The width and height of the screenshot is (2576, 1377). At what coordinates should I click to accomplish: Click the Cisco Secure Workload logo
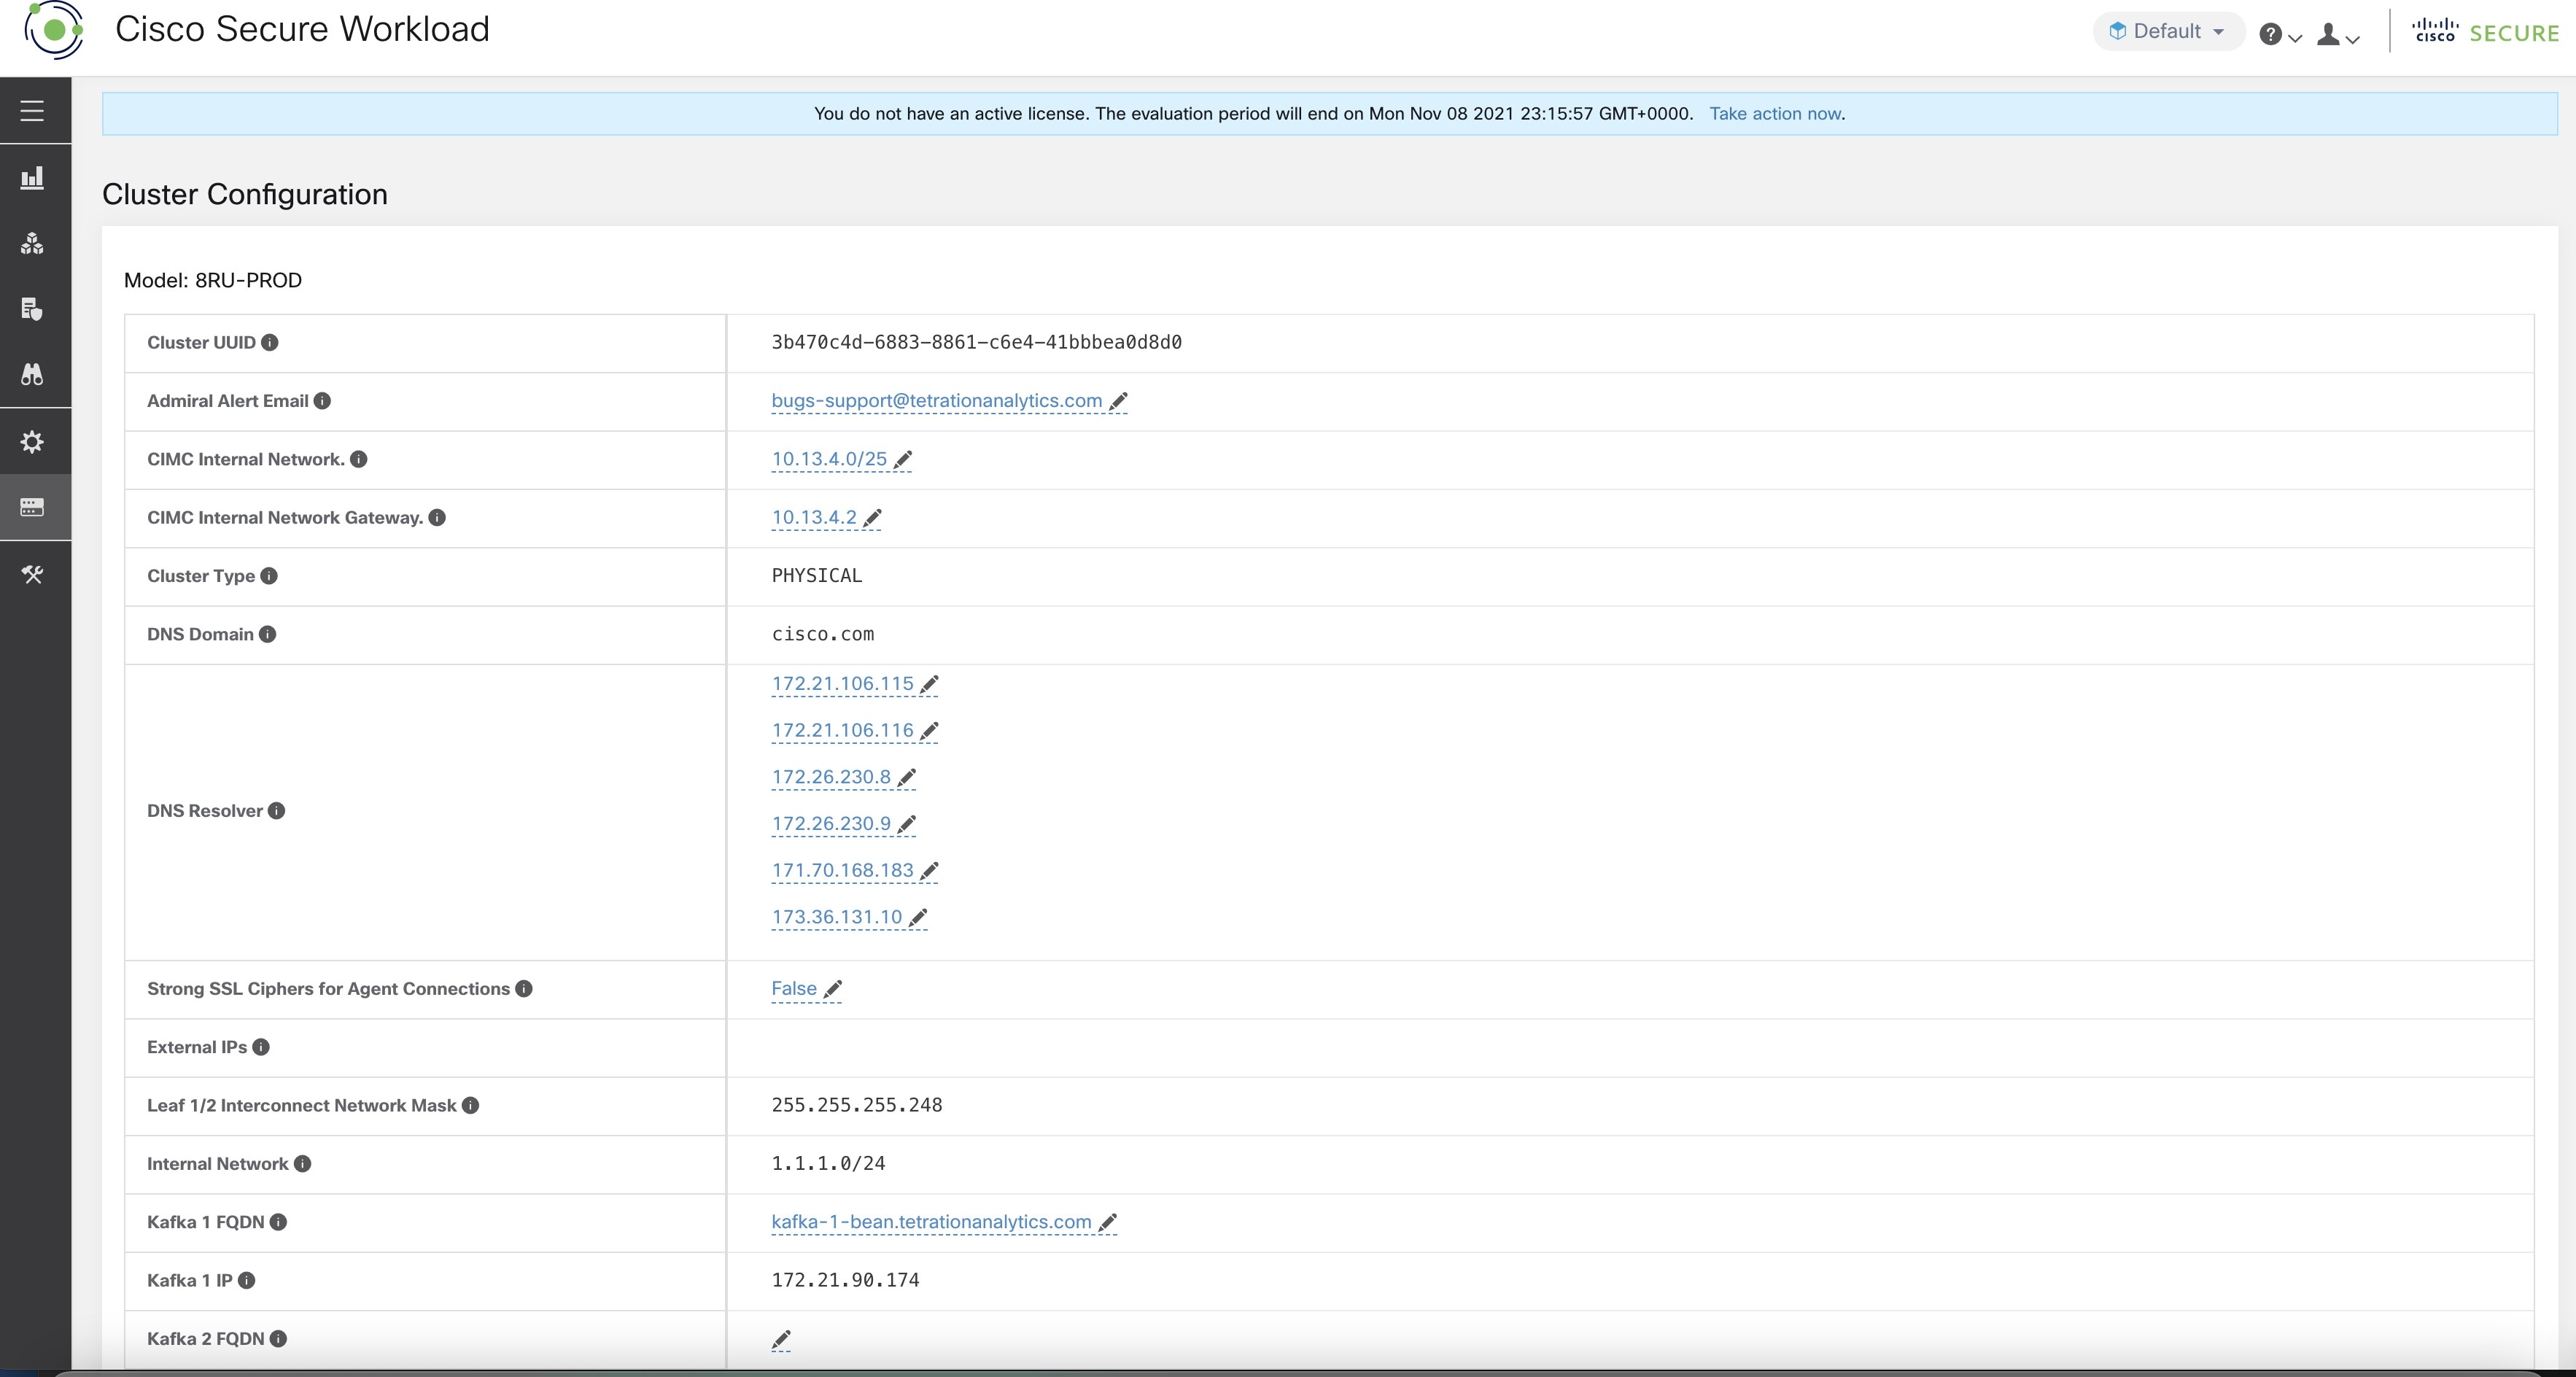(x=54, y=30)
